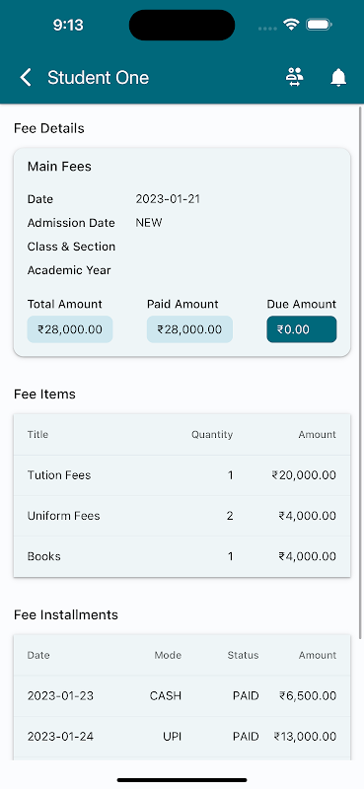364x789 pixels.
Task: Click the Status column header
Action: 244,655
